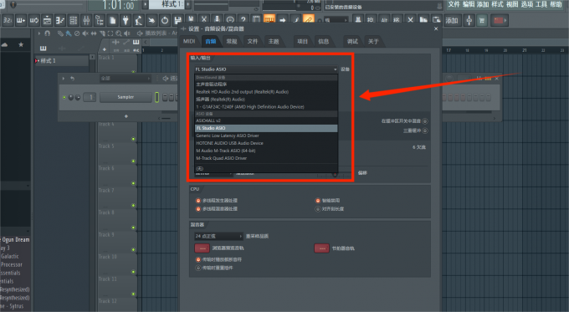Image resolution: width=569 pixels, height=312 pixels.
Task: Open the channel rack toolbar icon
Action: (74, 20)
